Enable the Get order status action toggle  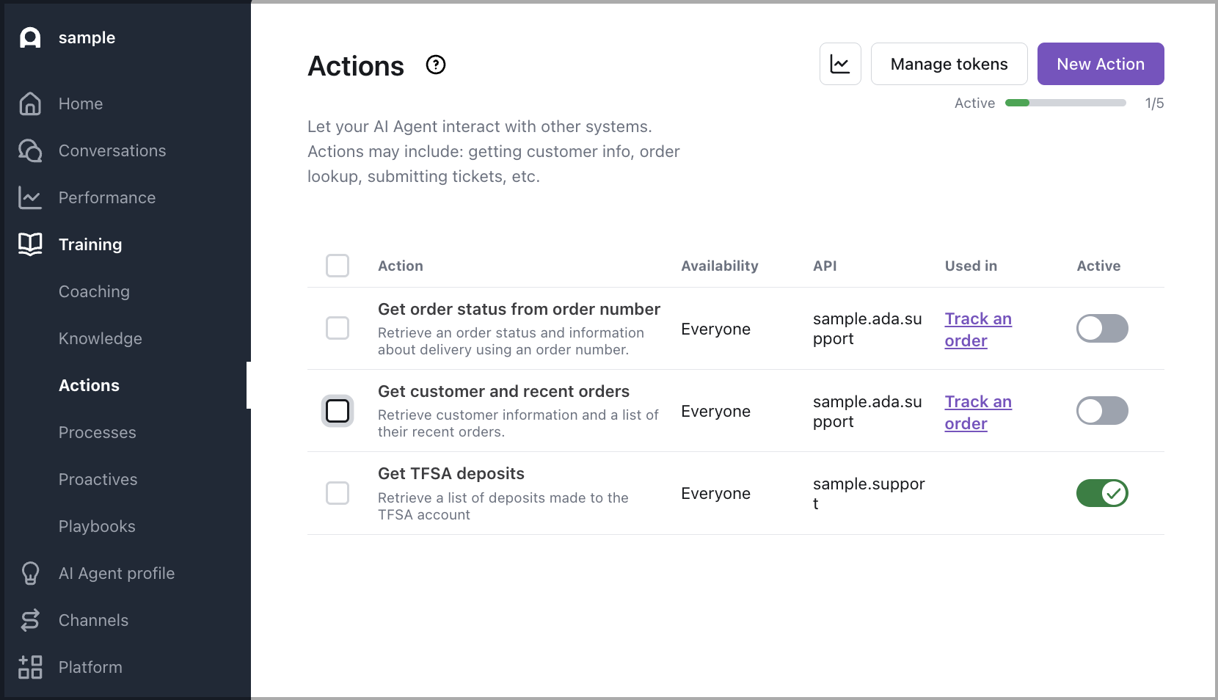(1101, 329)
